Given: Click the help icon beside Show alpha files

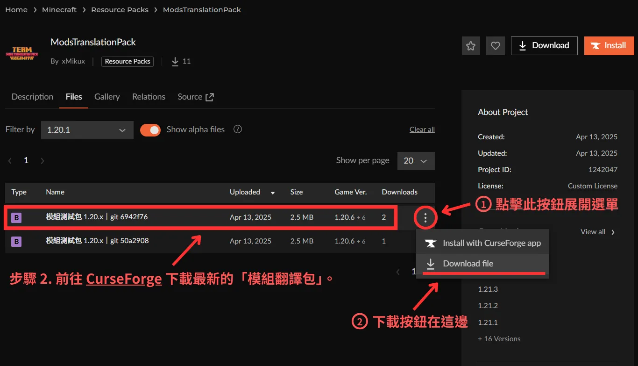Looking at the screenshot, I should click(x=238, y=129).
